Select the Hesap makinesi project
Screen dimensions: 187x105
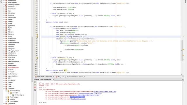pos(12,3)
